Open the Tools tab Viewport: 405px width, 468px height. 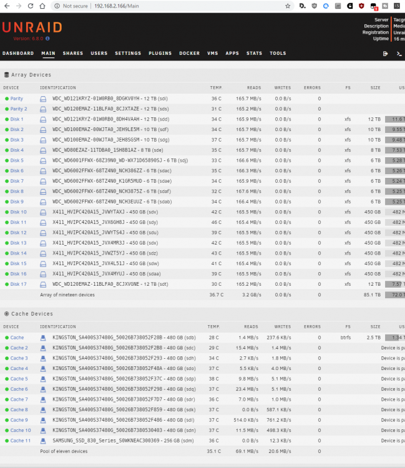pos(278,54)
